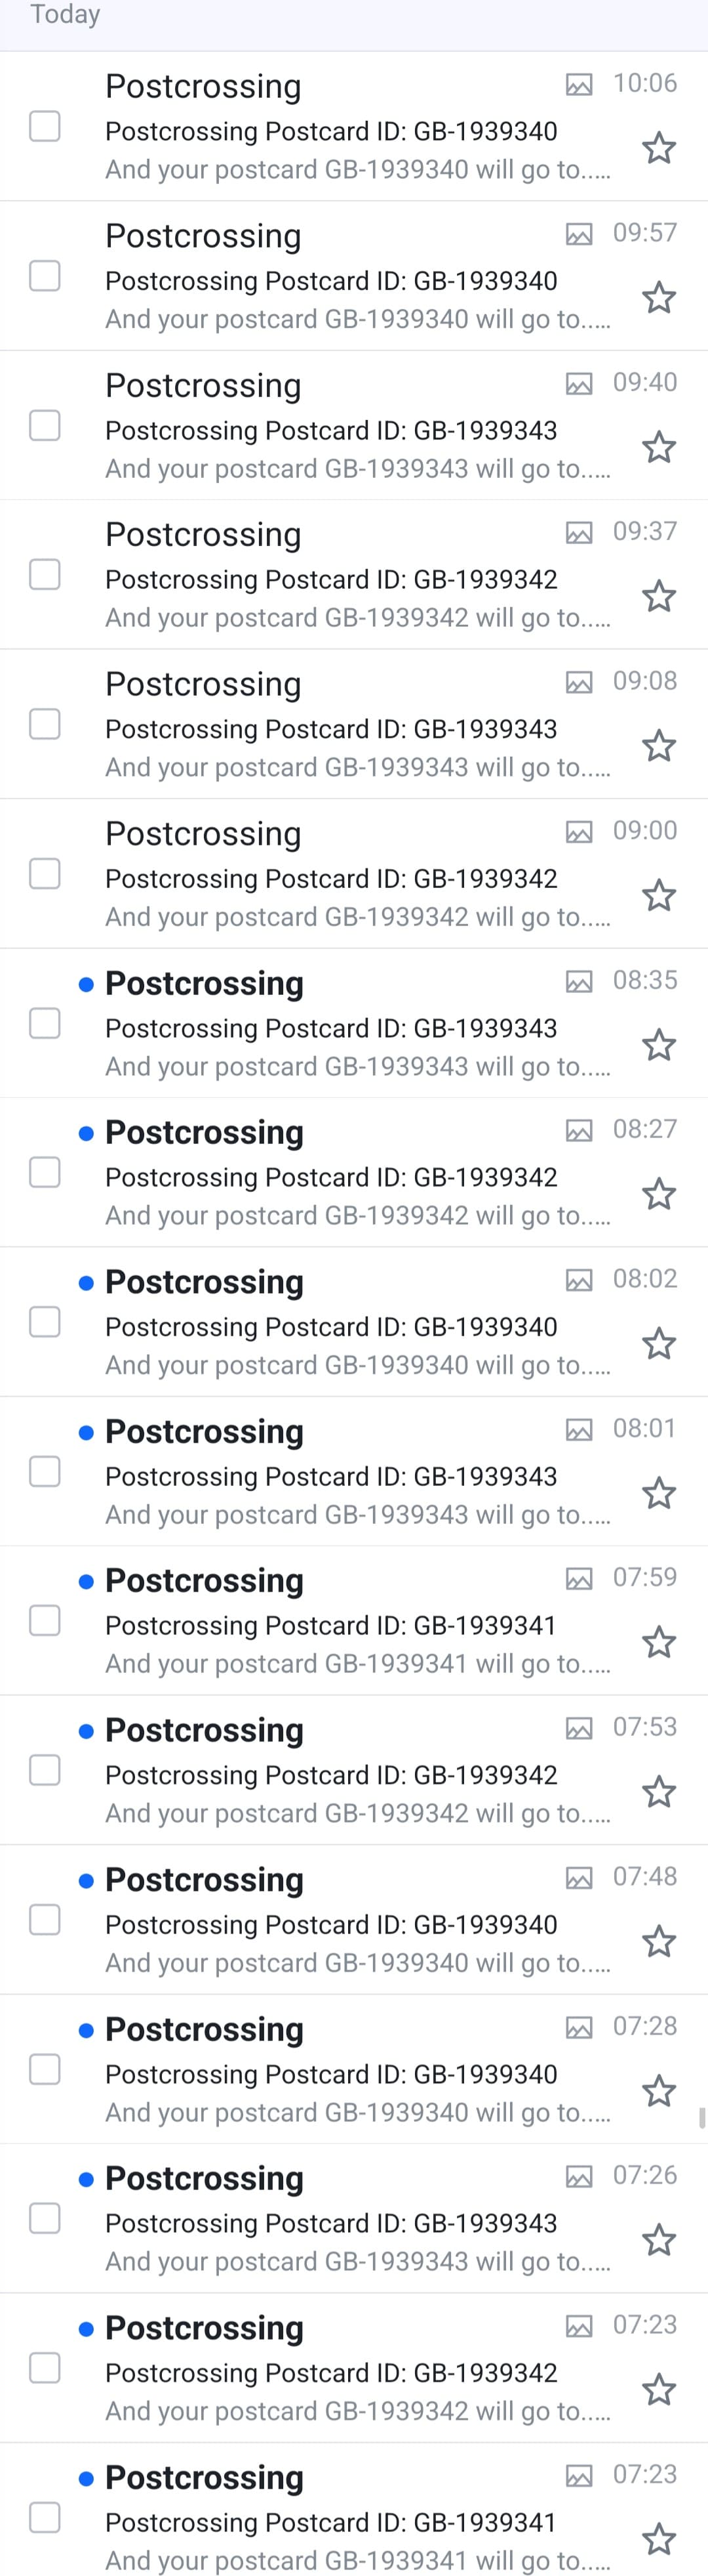Select checkbox of the 08:27 email

click(45, 1172)
